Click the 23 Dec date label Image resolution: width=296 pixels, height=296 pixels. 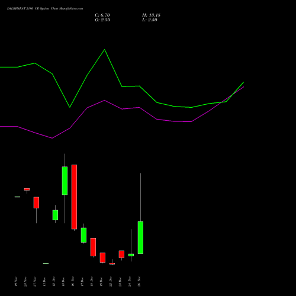pyautogui.click(x=120, y=282)
